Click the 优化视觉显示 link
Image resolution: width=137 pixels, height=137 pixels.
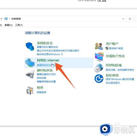(113, 83)
